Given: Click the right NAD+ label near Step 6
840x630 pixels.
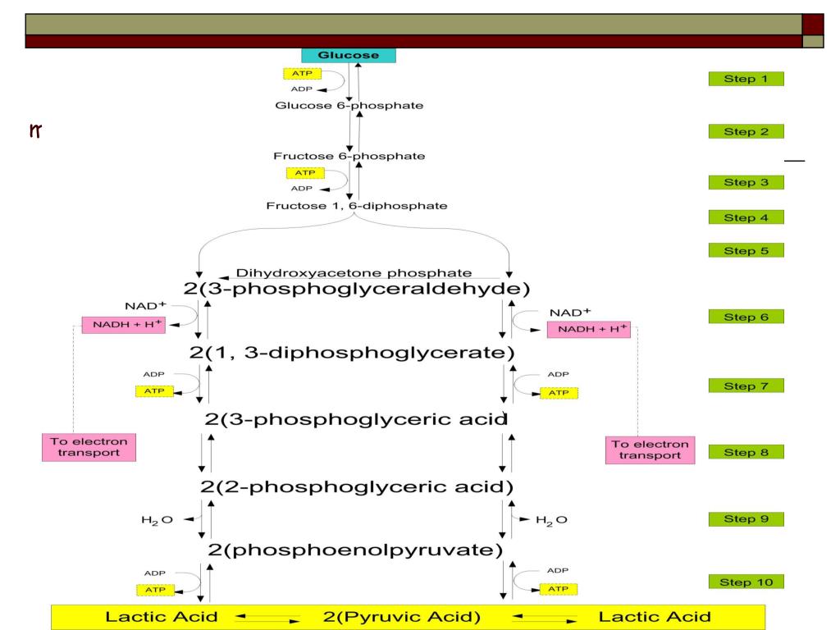Looking at the screenshot, I should point(570,313).
